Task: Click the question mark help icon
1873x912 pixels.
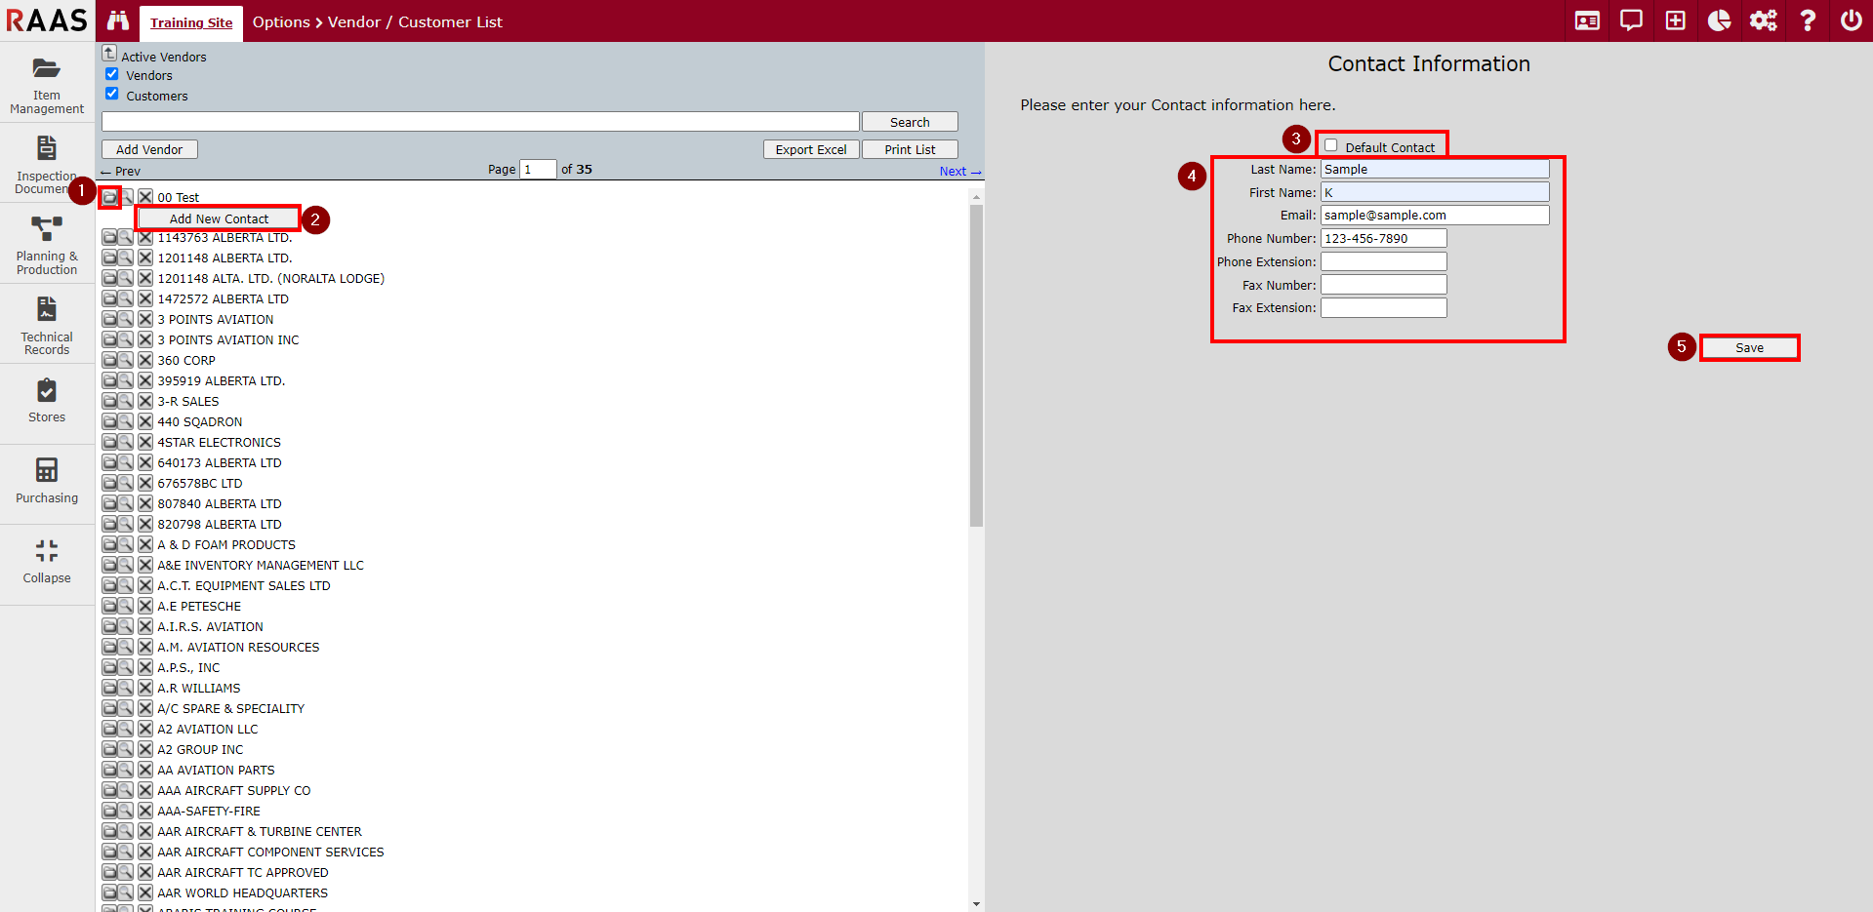Action: click(x=1807, y=20)
